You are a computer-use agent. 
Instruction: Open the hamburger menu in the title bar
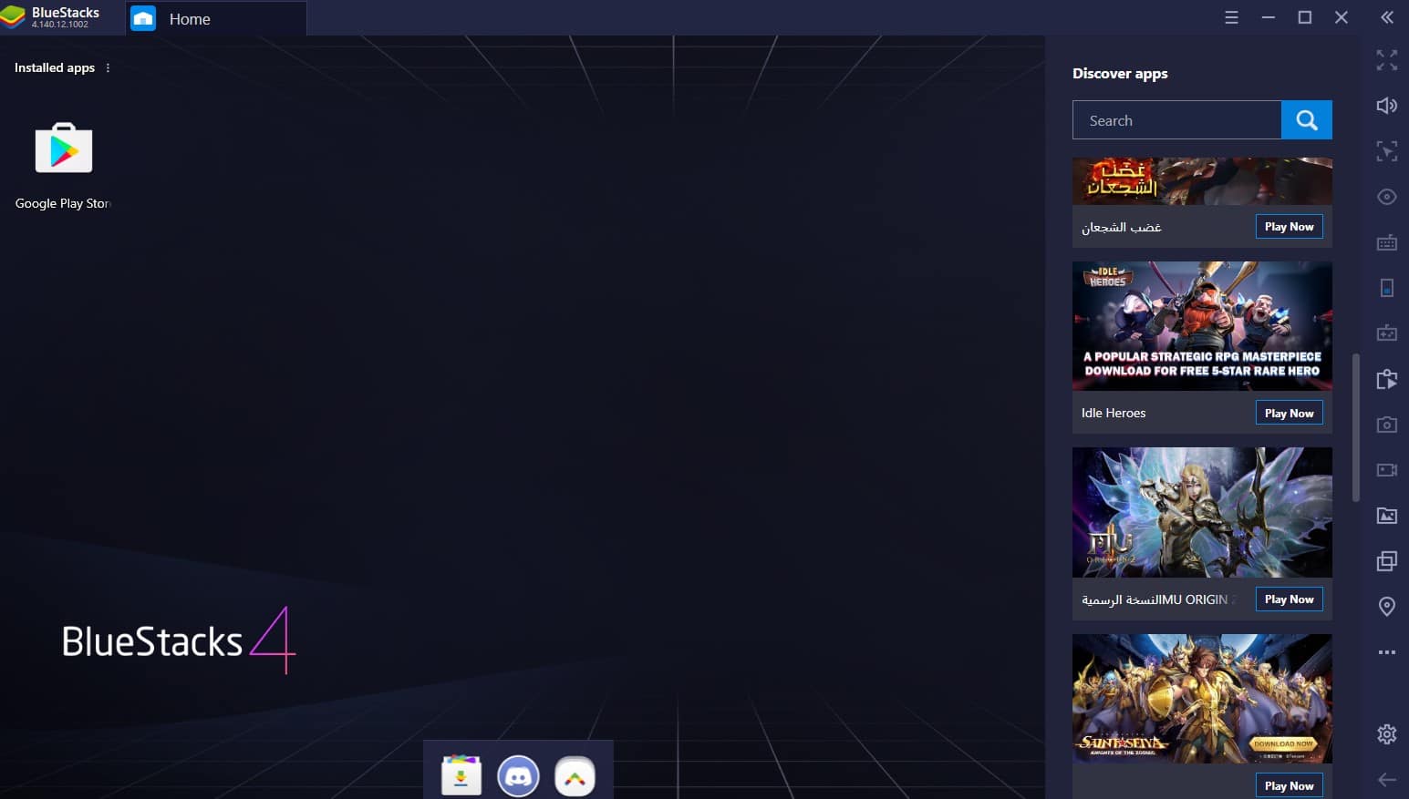pos(1231,17)
